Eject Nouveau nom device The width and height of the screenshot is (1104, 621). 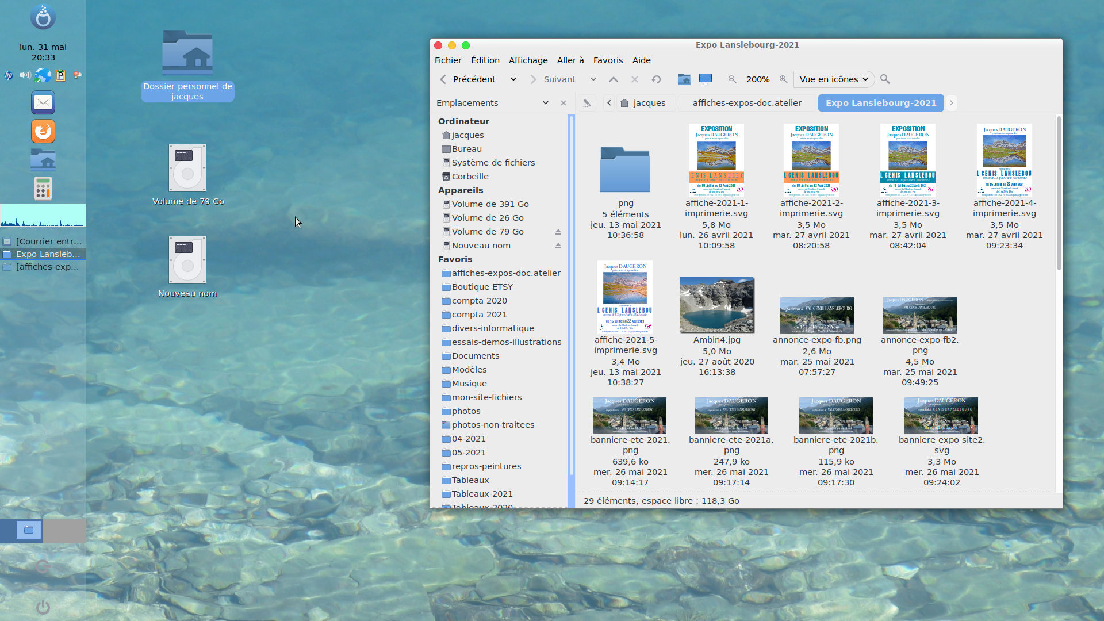click(558, 246)
